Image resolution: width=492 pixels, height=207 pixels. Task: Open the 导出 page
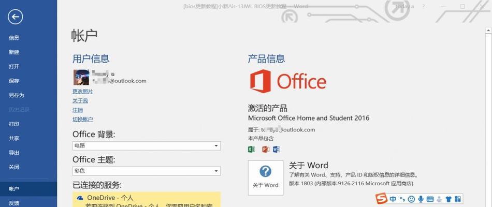pyautogui.click(x=14, y=153)
